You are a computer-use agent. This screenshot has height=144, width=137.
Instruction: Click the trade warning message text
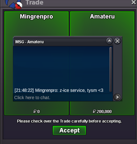click(x=69, y=121)
